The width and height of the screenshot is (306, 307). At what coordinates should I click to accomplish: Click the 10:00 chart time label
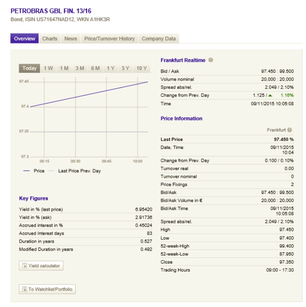point(138,161)
